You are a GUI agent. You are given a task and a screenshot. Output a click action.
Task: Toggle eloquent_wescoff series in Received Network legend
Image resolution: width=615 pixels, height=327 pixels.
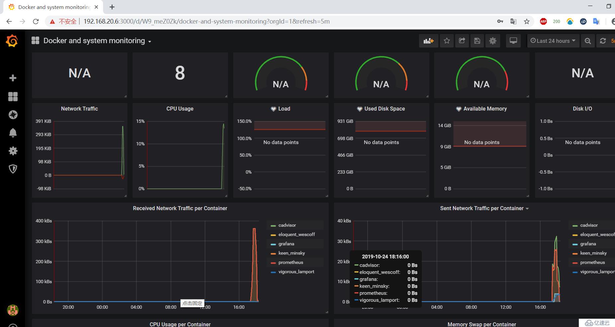coord(297,234)
